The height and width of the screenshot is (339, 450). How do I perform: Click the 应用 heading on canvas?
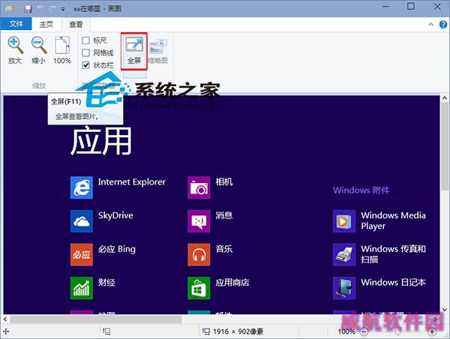pyautogui.click(x=101, y=142)
